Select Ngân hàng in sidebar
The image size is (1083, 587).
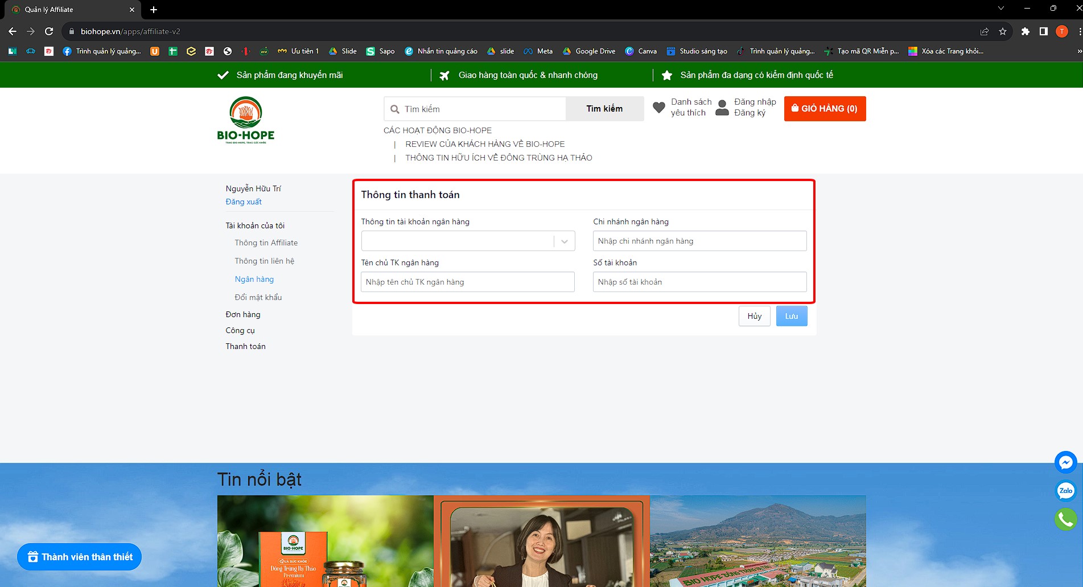pos(254,279)
